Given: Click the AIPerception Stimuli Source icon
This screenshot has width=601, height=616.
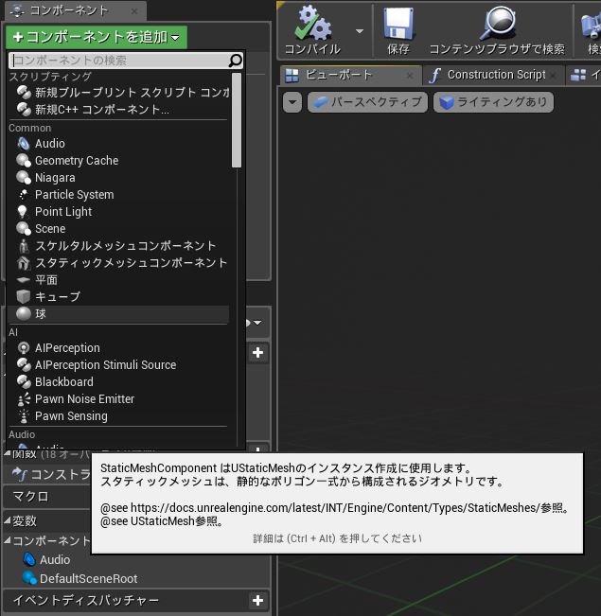Looking at the screenshot, I should (24, 364).
